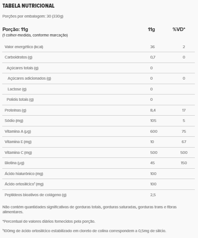Select the Porções por embalagem text
The image size is (198, 238).
[x=33, y=16]
